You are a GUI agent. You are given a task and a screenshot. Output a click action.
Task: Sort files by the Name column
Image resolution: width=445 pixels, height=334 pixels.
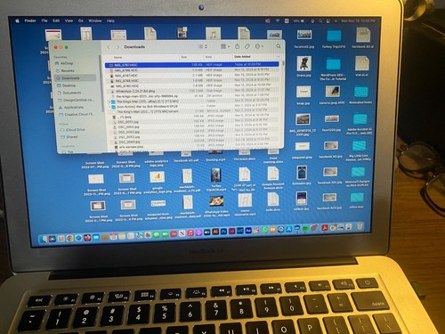pyautogui.click(x=117, y=57)
